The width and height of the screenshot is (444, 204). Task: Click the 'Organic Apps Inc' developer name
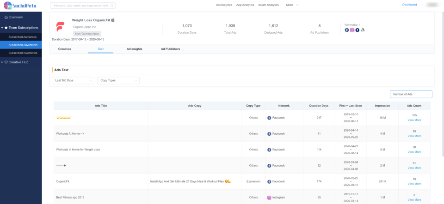tap(84, 27)
